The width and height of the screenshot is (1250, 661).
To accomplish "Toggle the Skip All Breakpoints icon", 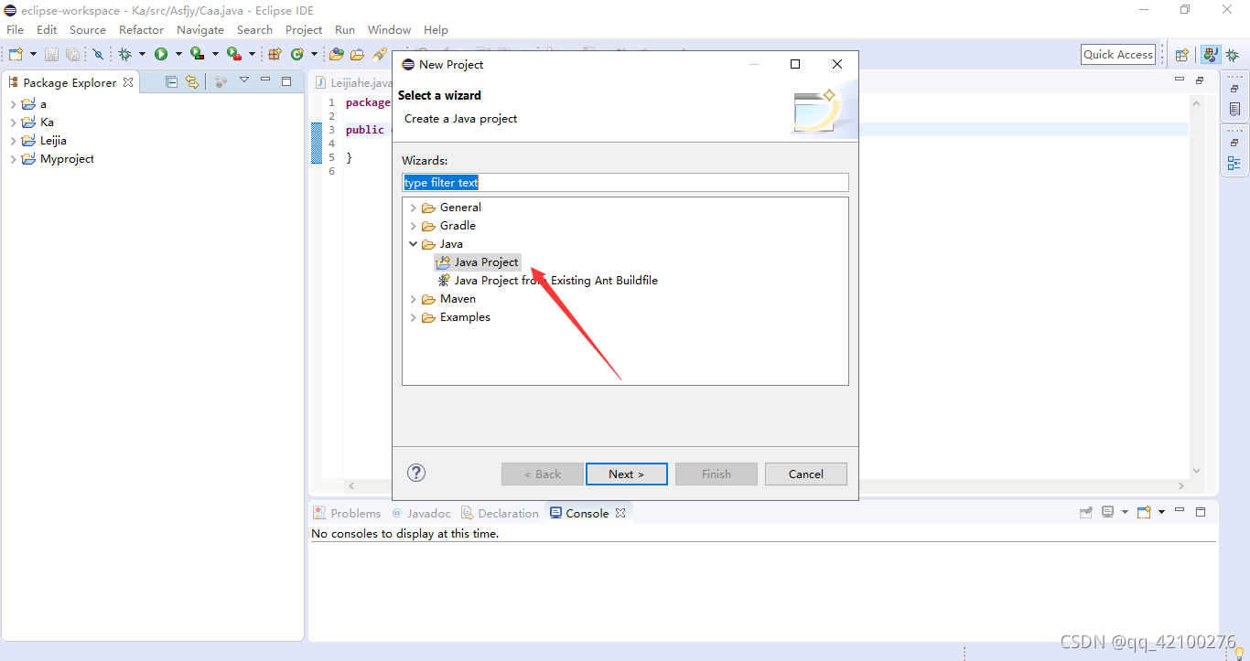I will (99, 55).
